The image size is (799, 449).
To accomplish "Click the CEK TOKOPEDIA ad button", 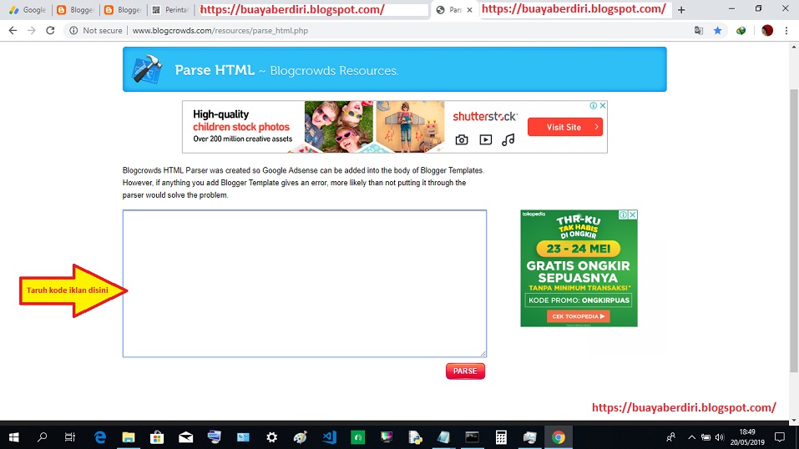I will tap(579, 316).
